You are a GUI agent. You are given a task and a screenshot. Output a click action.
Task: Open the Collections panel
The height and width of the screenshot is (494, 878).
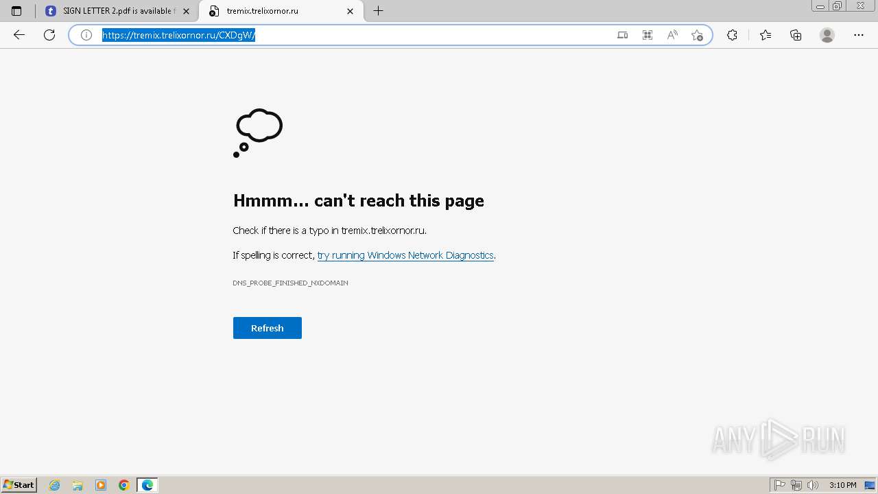click(x=796, y=35)
